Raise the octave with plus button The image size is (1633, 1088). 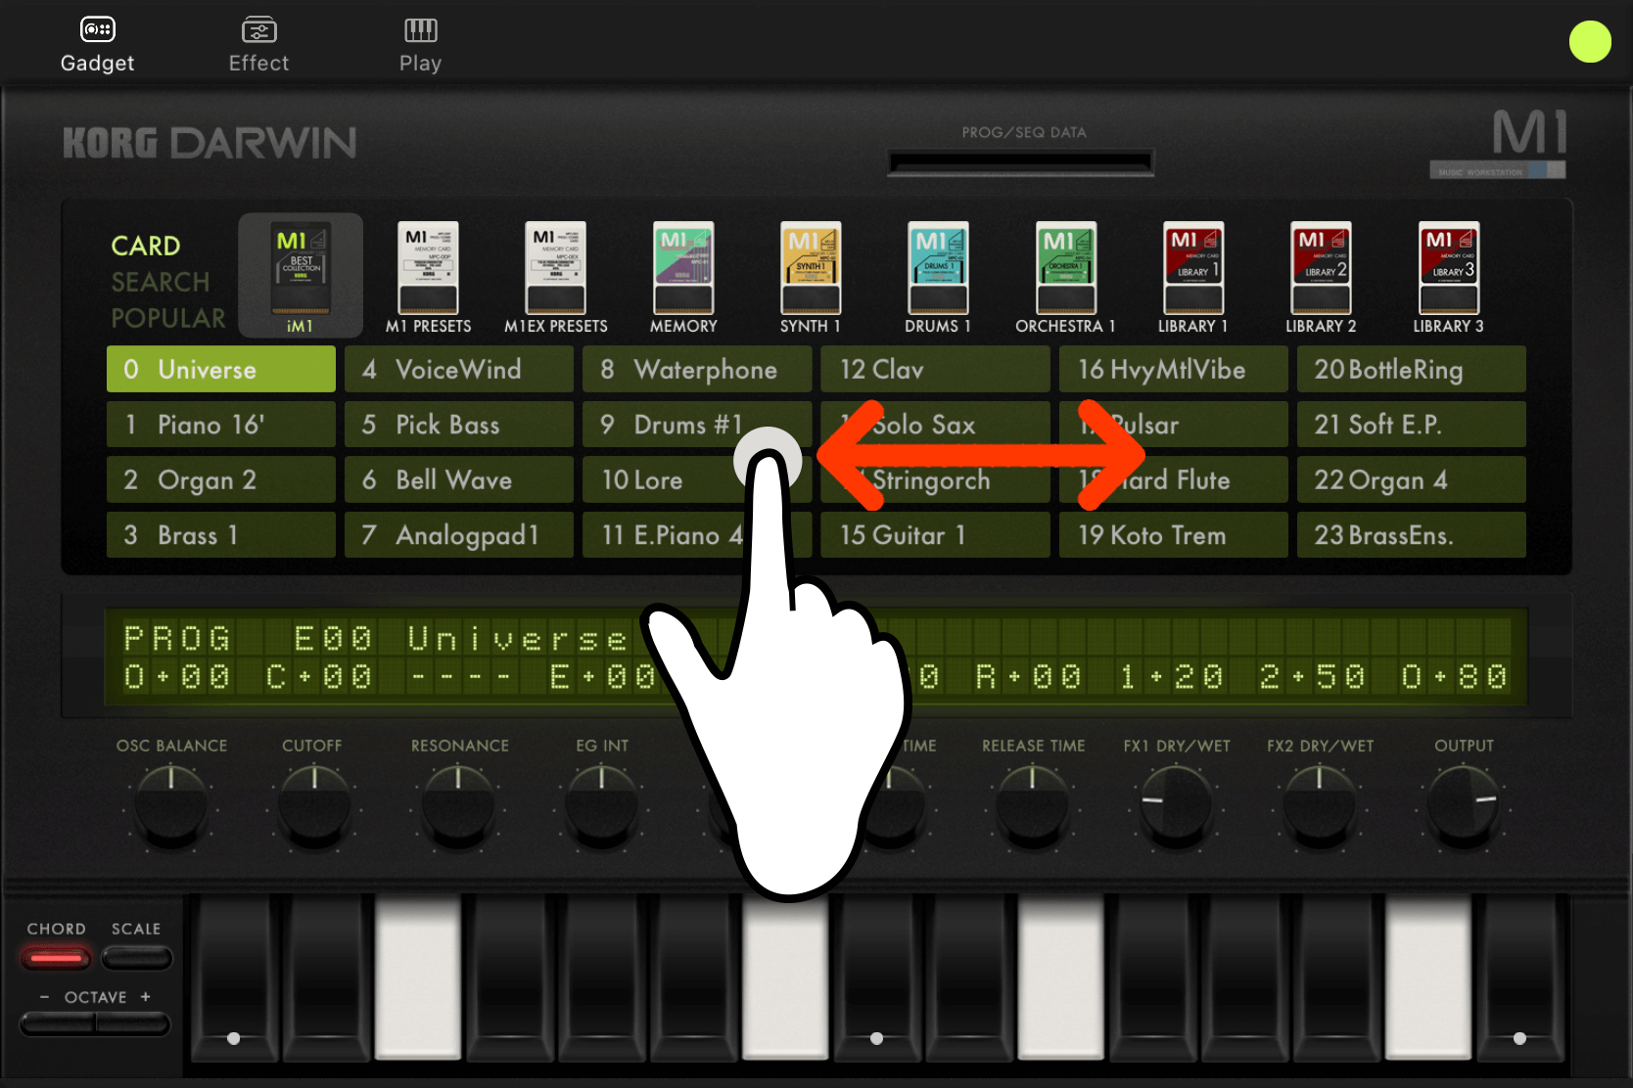point(133,1024)
